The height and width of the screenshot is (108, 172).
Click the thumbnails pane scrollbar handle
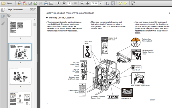pos(35,24)
